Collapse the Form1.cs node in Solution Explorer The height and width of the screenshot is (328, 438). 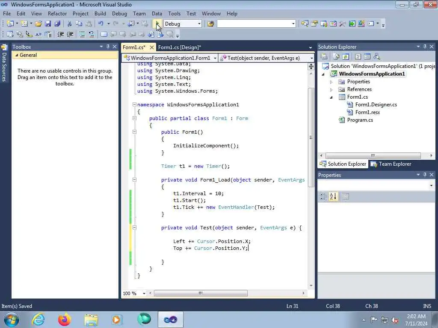coord(331,97)
